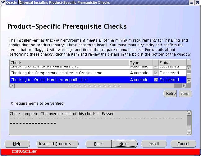This screenshot has height=156, width=201.
Task: Click the down arrow of checks table scrollbar
Action: tap(189, 80)
